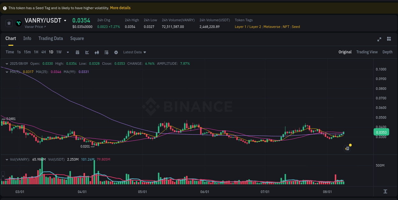
Task: Switch to the Trading Data tab
Action: coord(51,38)
